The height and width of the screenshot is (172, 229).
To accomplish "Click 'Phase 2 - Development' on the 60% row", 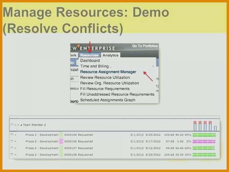I will (42, 148).
